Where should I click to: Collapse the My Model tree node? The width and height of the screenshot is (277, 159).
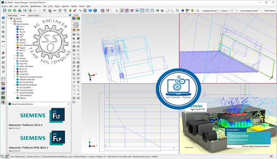tap(9, 19)
